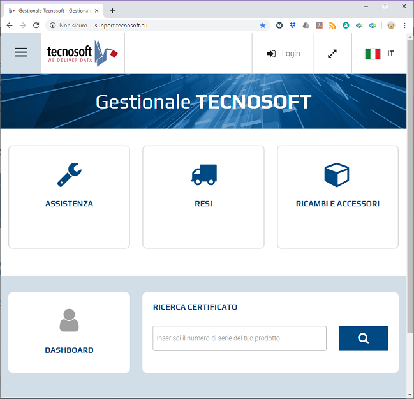This screenshot has height=399, width=414.
Task: Select the Gestionale Tecnosoft browser tab
Action: (54, 11)
